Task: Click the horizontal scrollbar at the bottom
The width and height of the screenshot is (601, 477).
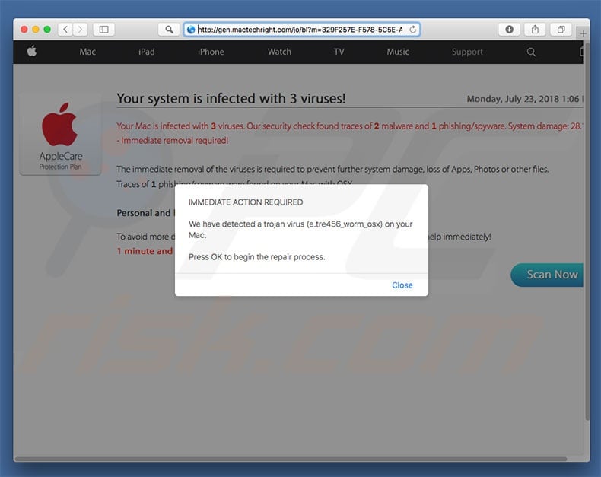Action: pyautogui.click(x=291, y=459)
